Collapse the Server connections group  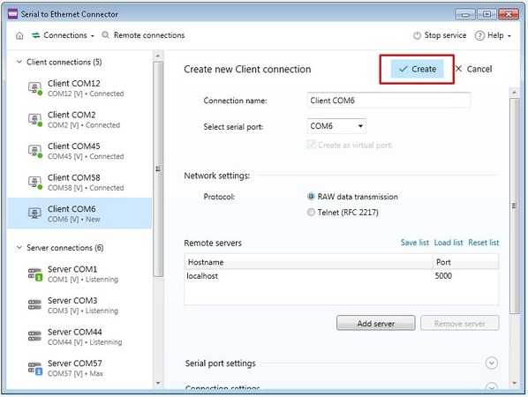[x=19, y=248]
